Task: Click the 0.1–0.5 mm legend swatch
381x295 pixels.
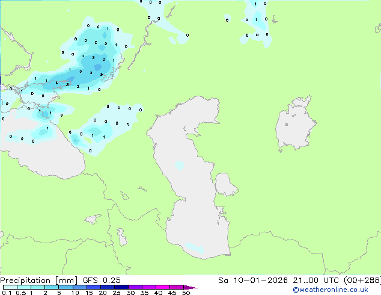Action: pyautogui.click(x=10, y=287)
